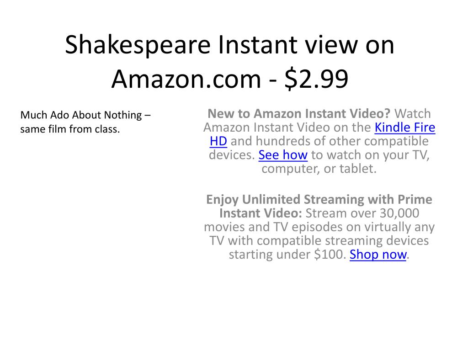The width and height of the screenshot is (468, 351).
Task: Follow the See how link
Action: [x=283, y=155]
